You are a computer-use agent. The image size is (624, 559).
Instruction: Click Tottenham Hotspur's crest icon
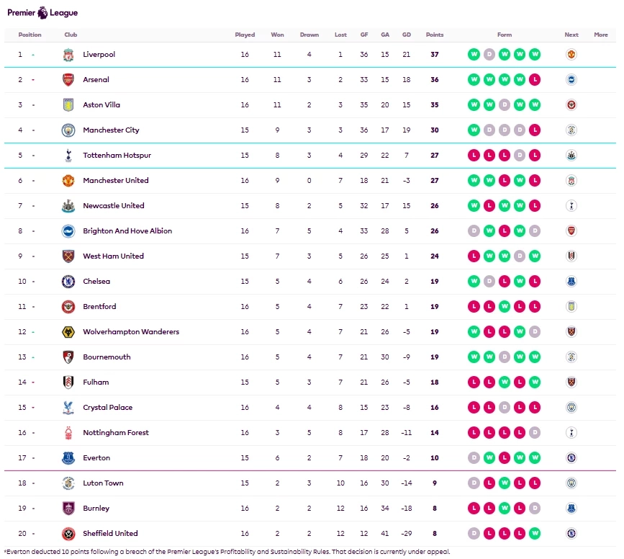pyautogui.click(x=68, y=156)
